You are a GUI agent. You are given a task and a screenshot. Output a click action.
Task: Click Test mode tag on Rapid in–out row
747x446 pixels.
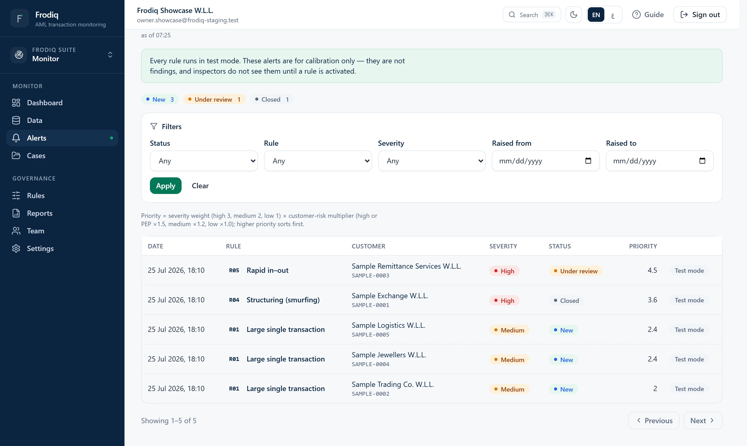point(689,270)
